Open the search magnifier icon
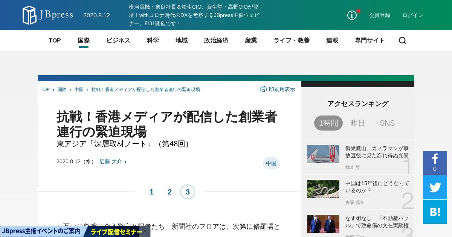Viewport: 452px width, 237px height. click(403, 41)
